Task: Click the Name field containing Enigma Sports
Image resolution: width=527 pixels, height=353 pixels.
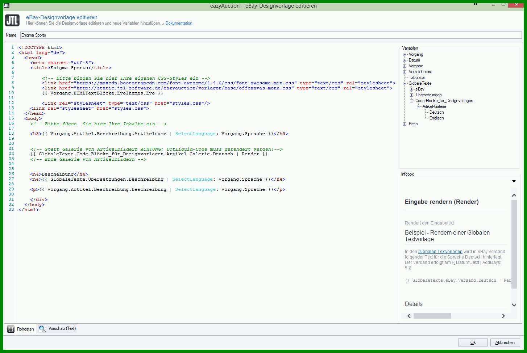Action: coord(271,35)
